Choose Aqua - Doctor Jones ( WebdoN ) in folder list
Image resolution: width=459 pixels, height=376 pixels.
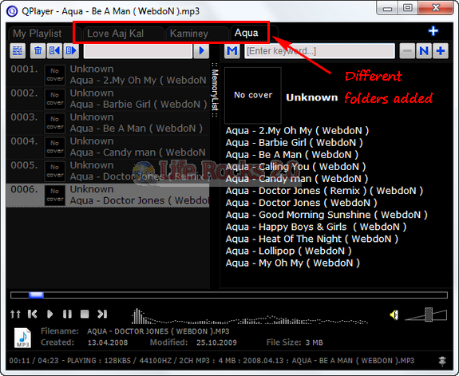point(301,203)
